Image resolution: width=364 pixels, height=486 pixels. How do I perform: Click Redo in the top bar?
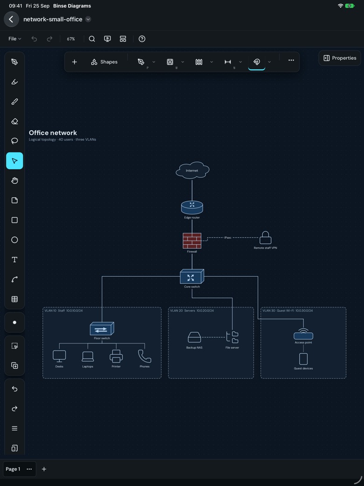[x=49, y=39]
